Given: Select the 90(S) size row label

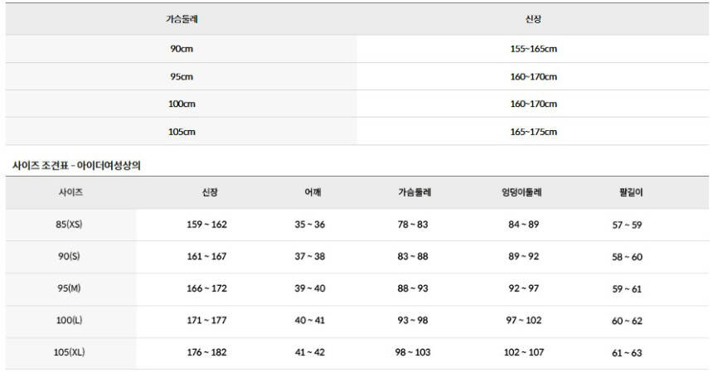Looking at the screenshot, I should (70, 256).
